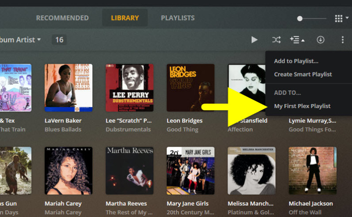
Task: Click the 16 item count badge
Action: (x=59, y=40)
